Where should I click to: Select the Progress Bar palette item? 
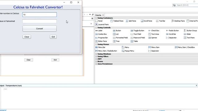(x=102, y=38)
